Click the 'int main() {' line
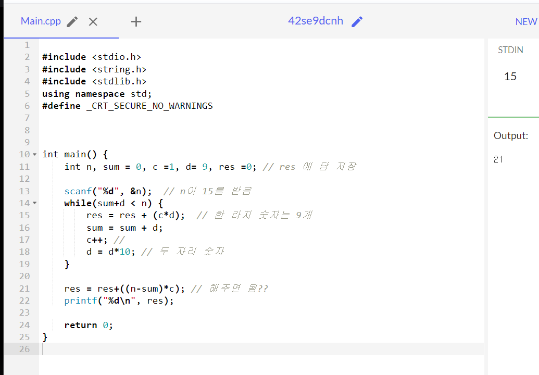Screen dimensions: 539x375 pyautogui.click(x=76, y=154)
